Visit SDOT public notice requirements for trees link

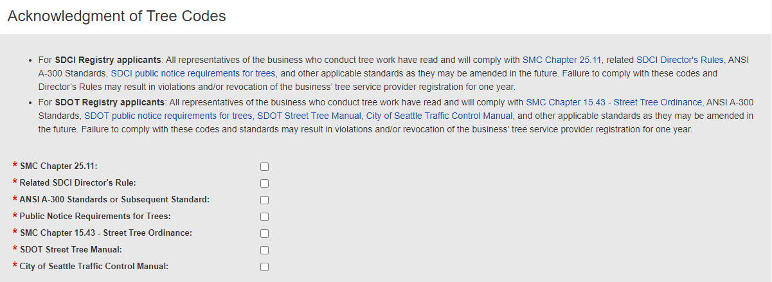(x=168, y=116)
